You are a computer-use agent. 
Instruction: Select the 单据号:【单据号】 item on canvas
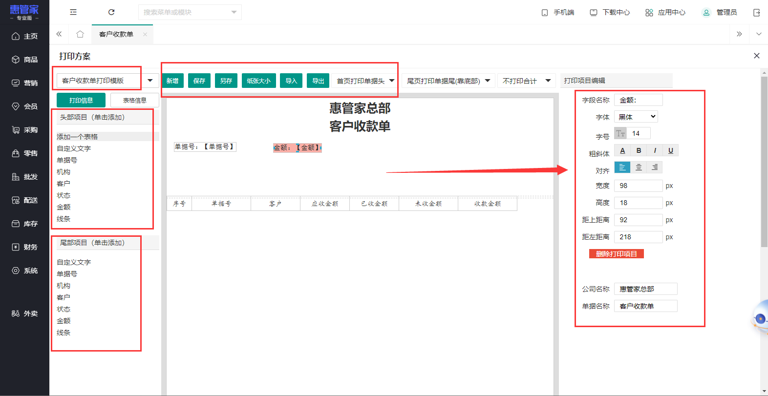tap(205, 147)
